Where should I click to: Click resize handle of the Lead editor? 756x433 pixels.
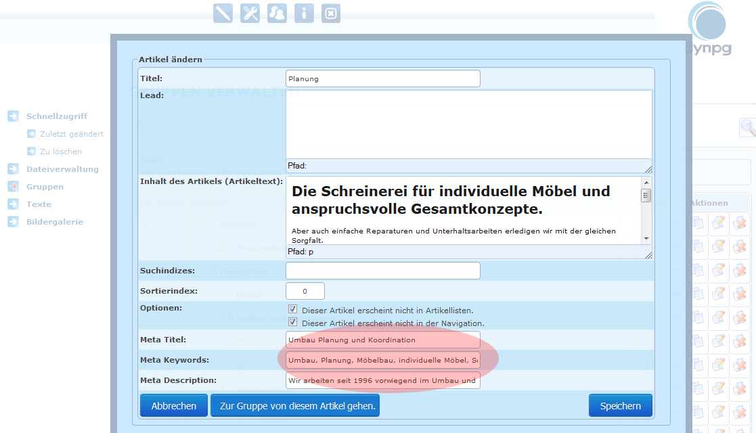(x=648, y=168)
